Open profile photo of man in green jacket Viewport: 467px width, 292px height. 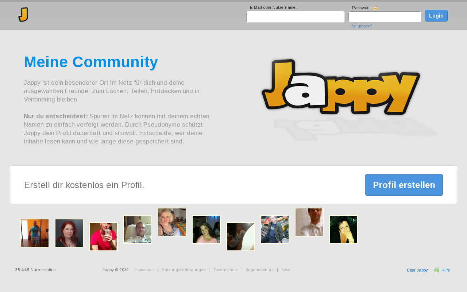pos(275,229)
